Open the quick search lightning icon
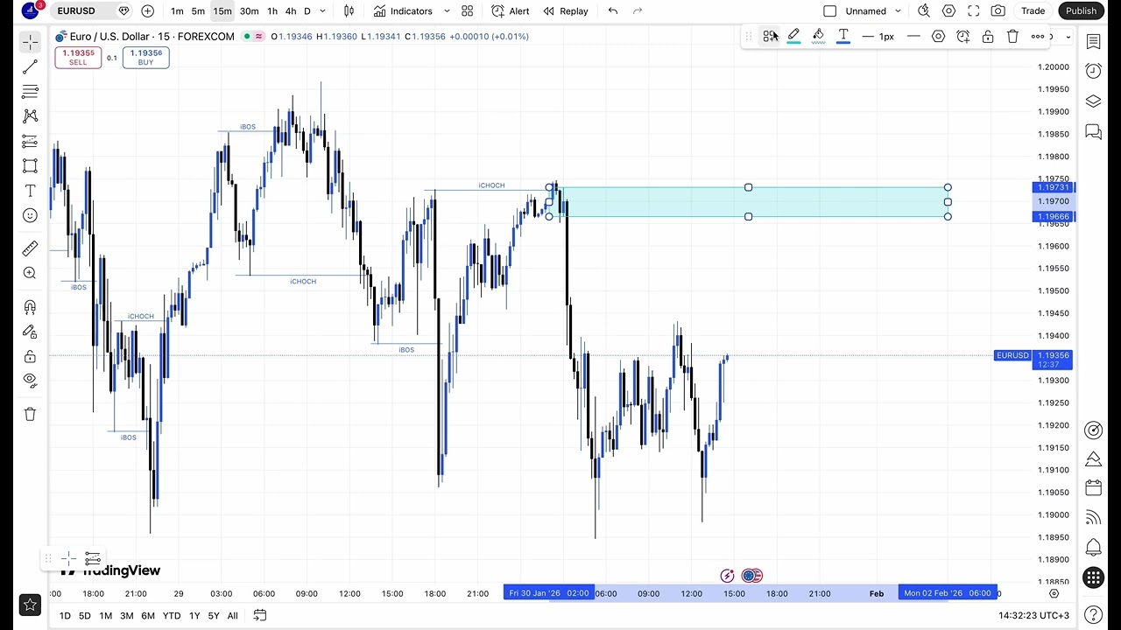1121x630 pixels. pyautogui.click(x=924, y=10)
